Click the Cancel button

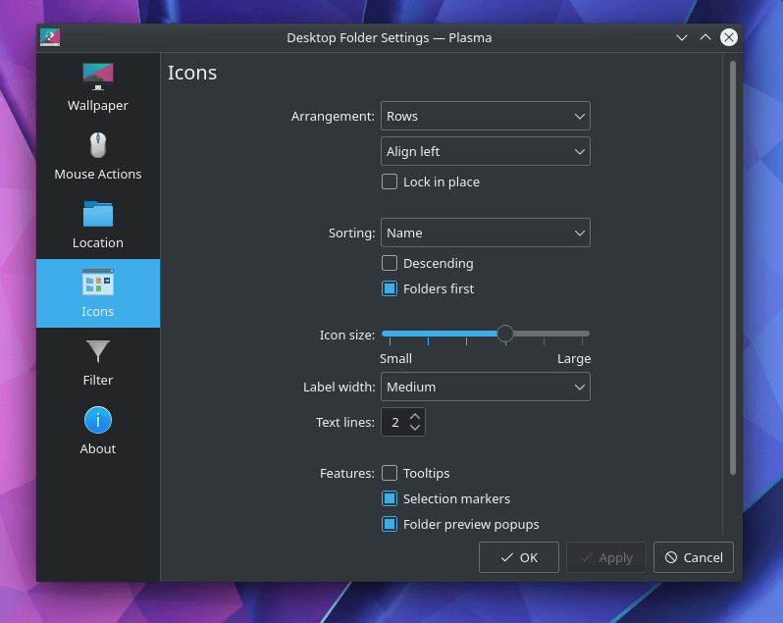pos(693,557)
